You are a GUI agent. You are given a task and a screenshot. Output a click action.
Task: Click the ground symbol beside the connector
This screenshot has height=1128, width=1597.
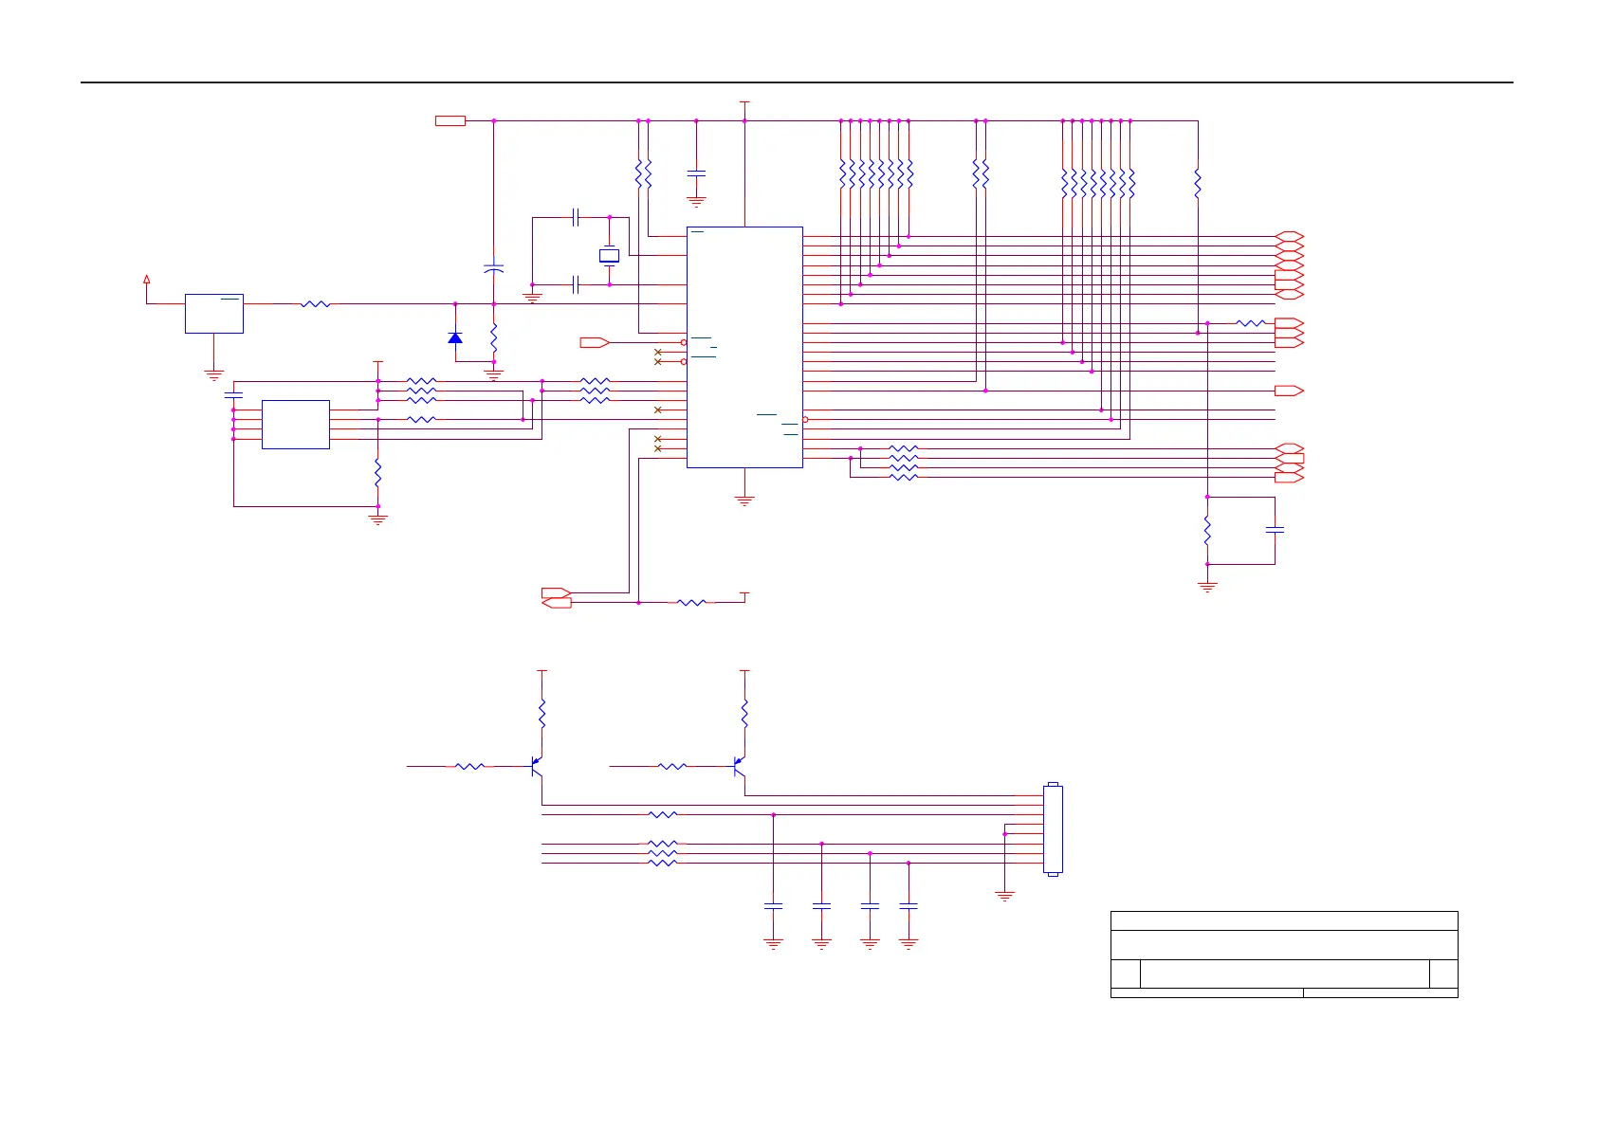1004,895
